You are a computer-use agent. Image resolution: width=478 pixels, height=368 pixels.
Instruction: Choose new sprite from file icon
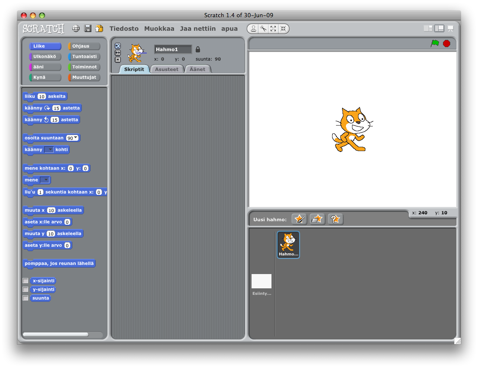pos(317,219)
